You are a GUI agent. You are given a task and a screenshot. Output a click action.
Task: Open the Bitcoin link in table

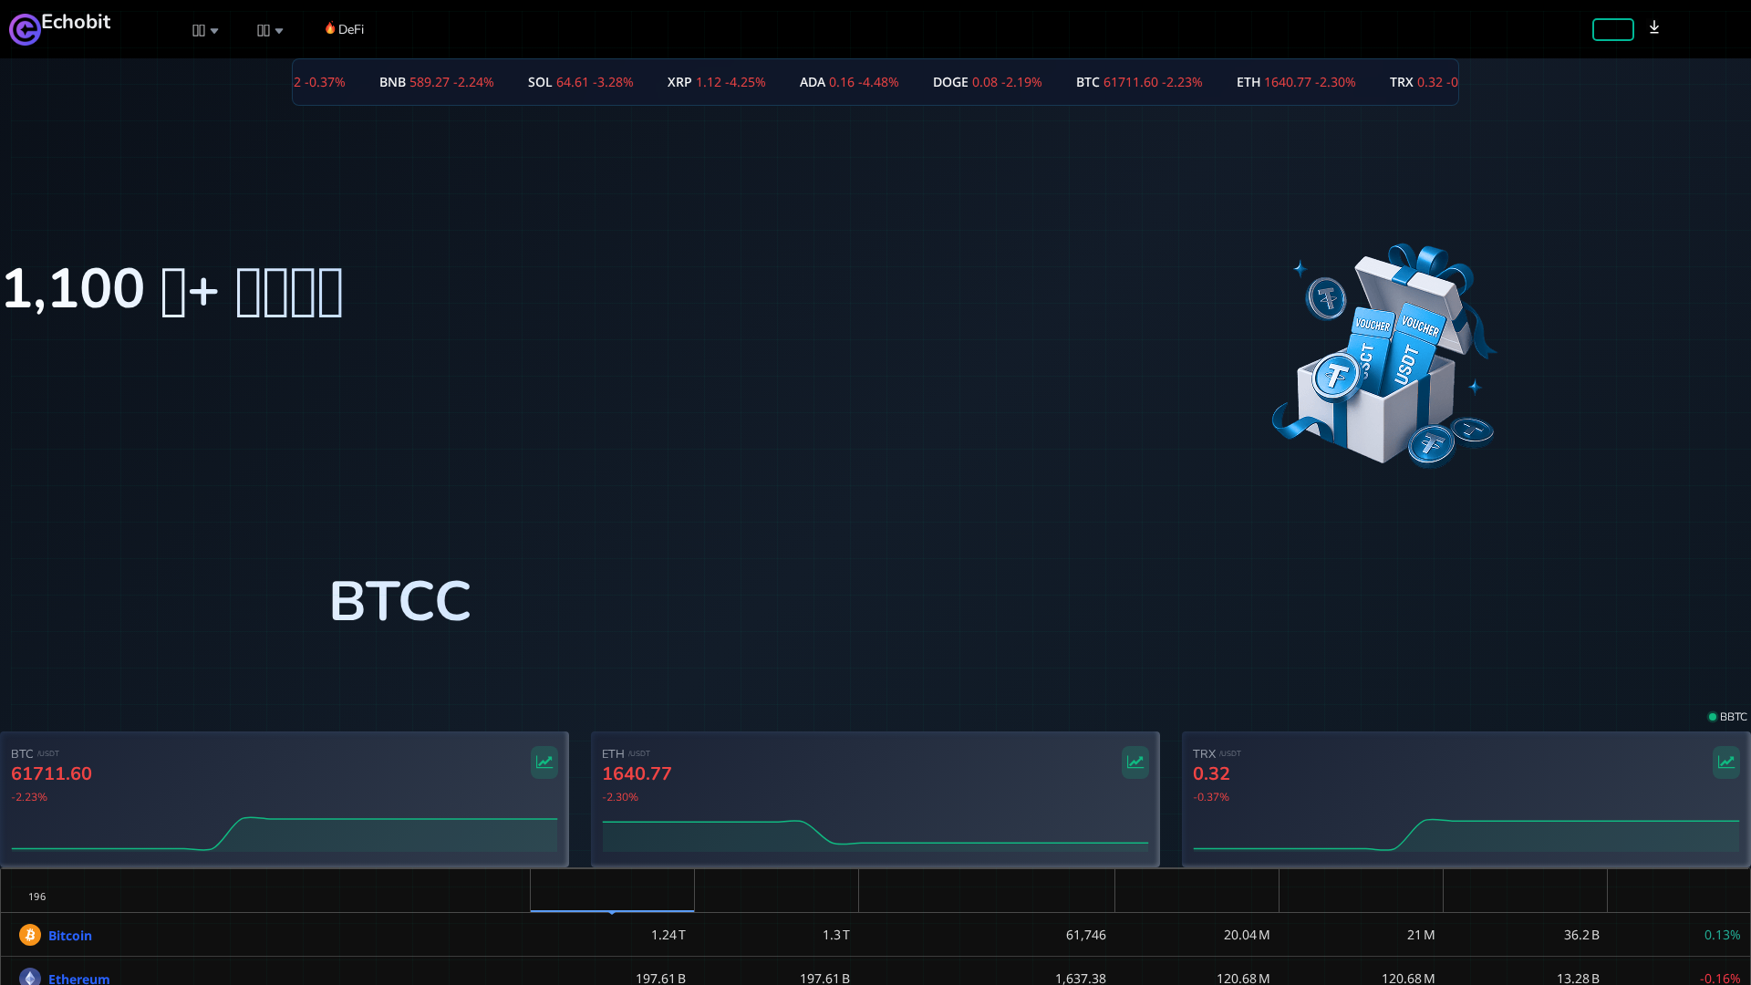[x=70, y=936]
